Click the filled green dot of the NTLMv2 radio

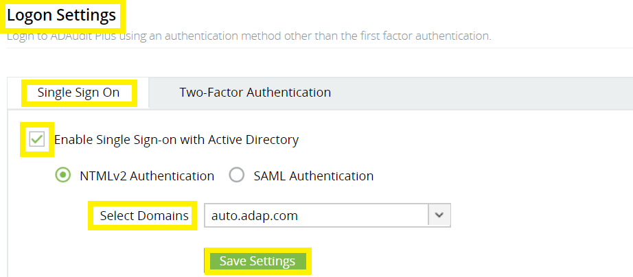click(62, 176)
